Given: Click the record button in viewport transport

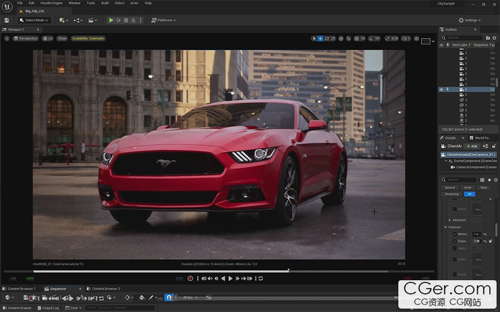Looking at the screenshot, I should (190, 279).
